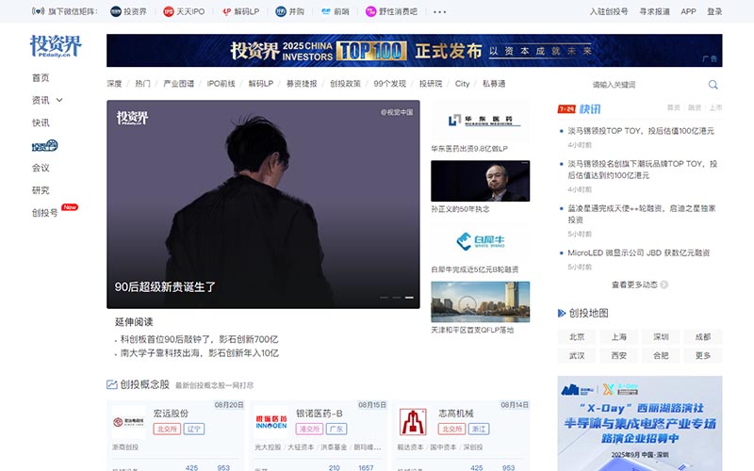Open 研究 in sidebar

(41, 190)
